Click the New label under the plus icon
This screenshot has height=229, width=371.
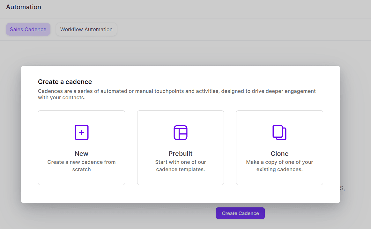click(81, 153)
